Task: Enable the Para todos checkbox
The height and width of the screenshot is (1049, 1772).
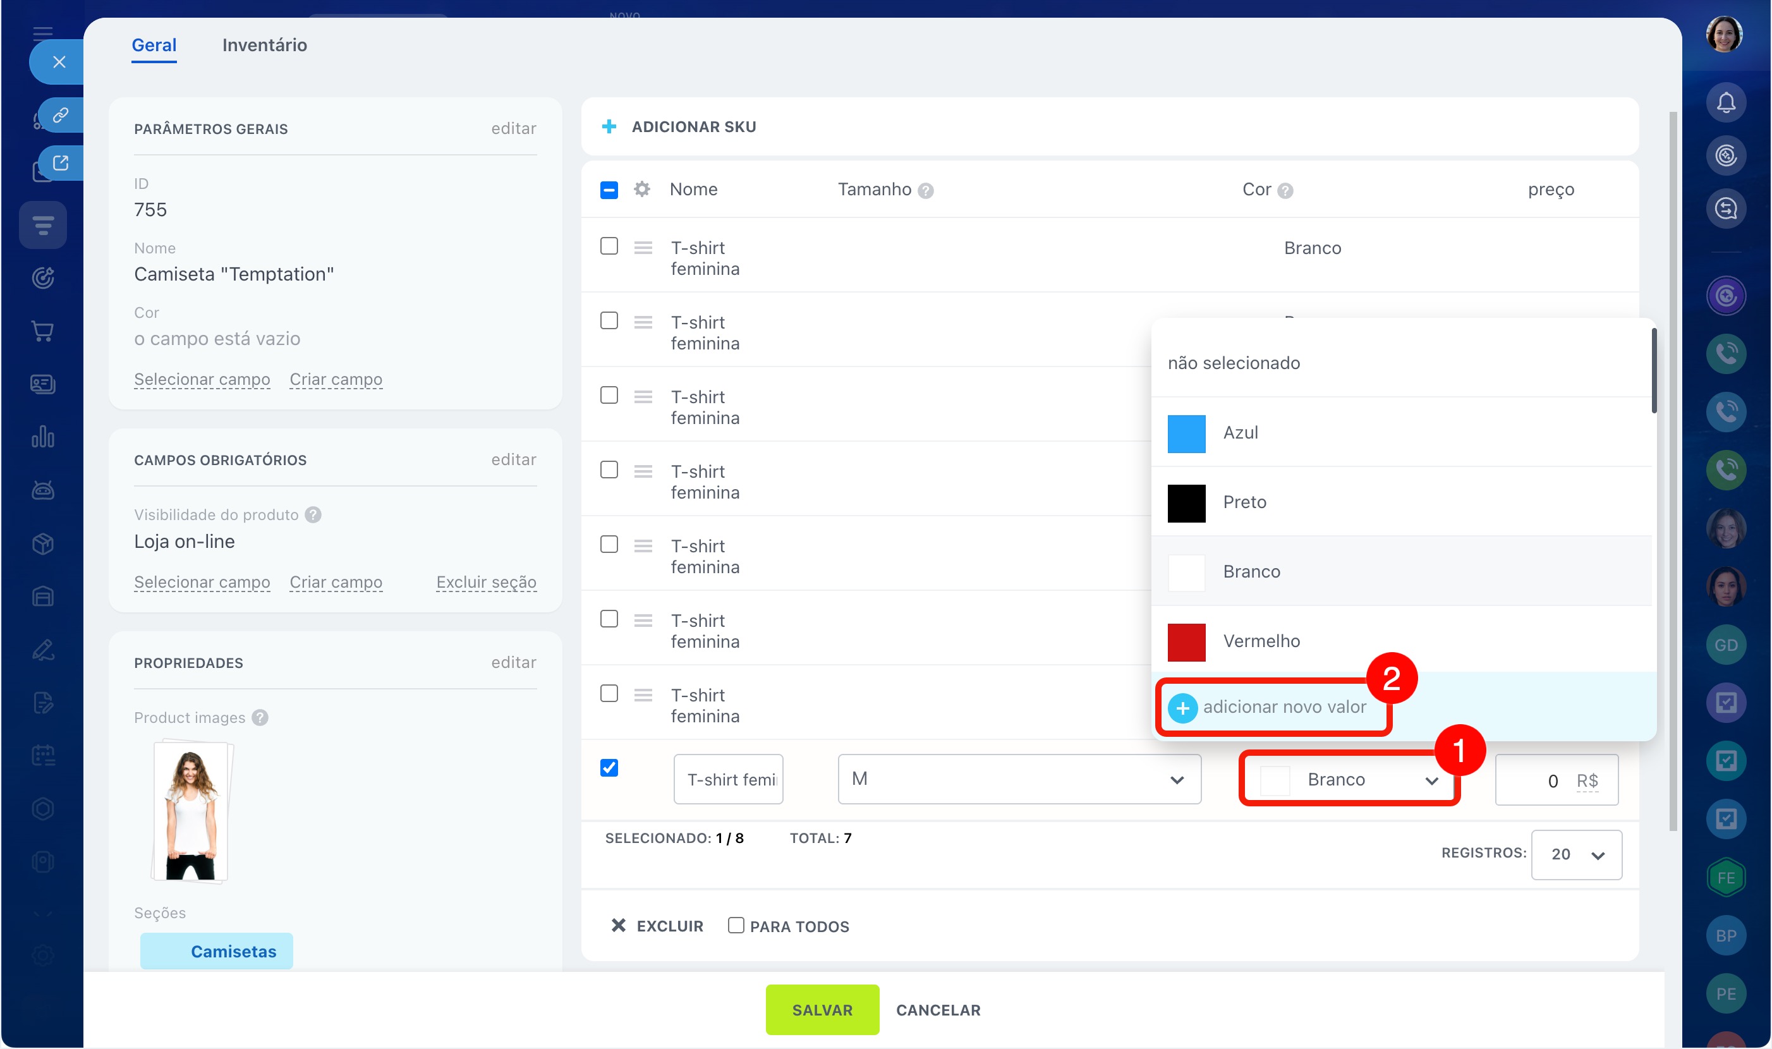Action: pos(736,925)
